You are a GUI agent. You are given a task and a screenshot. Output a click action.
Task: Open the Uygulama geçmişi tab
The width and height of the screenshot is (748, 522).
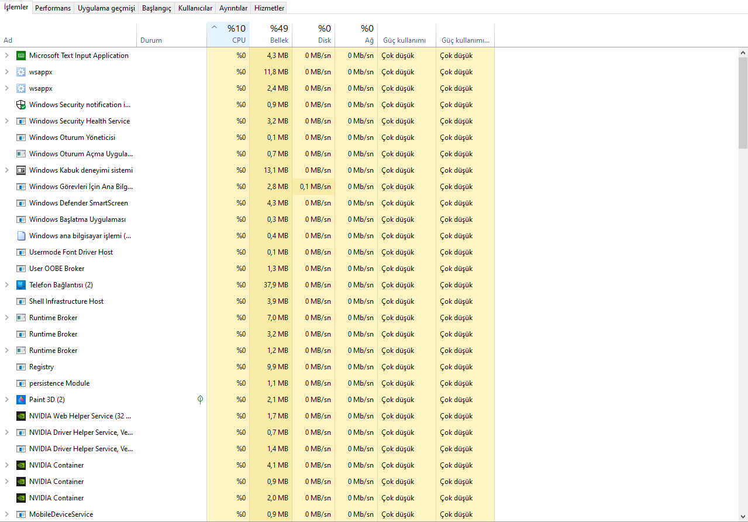[x=106, y=8]
